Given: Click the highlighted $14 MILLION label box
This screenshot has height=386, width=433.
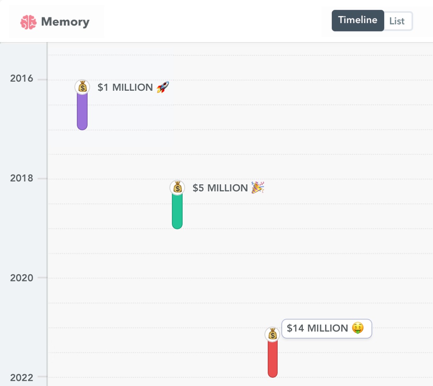Looking at the screenshot, I should 326,329.
